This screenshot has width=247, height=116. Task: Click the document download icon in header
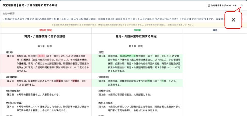tap(209, 5)
